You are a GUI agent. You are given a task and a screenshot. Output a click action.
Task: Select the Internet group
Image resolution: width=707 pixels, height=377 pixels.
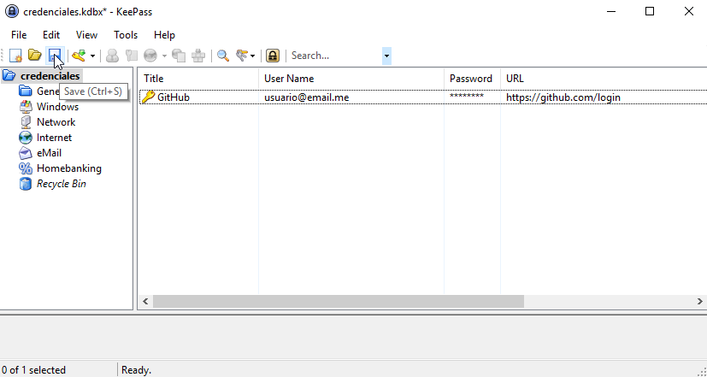tap(54, 138)
